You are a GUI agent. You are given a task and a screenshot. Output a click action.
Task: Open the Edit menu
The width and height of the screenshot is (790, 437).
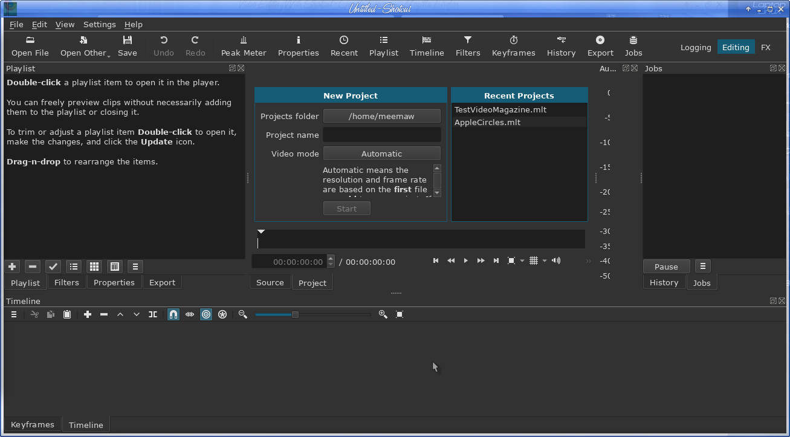pos(39,24)
